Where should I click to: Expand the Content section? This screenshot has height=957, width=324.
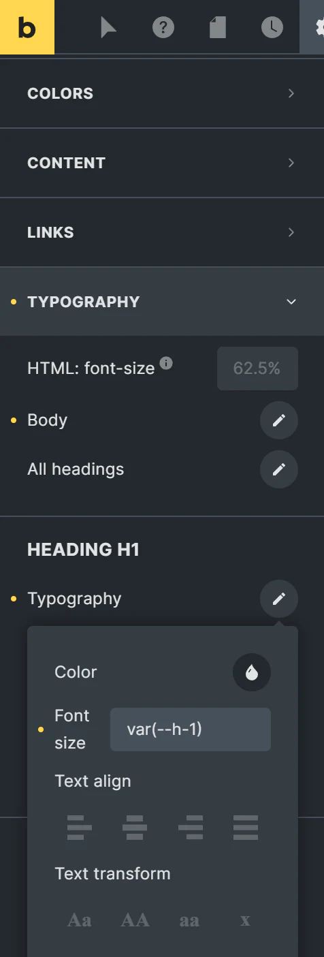point(162,163)
